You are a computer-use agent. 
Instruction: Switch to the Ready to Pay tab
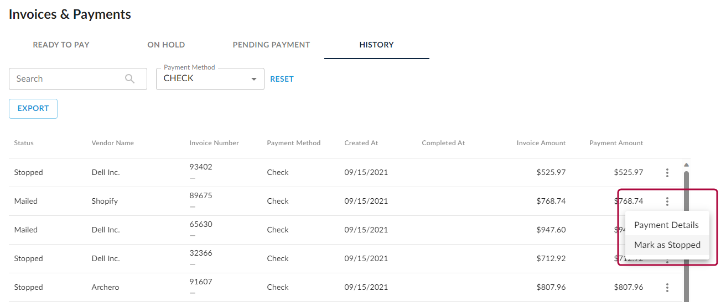coord(61,45)
